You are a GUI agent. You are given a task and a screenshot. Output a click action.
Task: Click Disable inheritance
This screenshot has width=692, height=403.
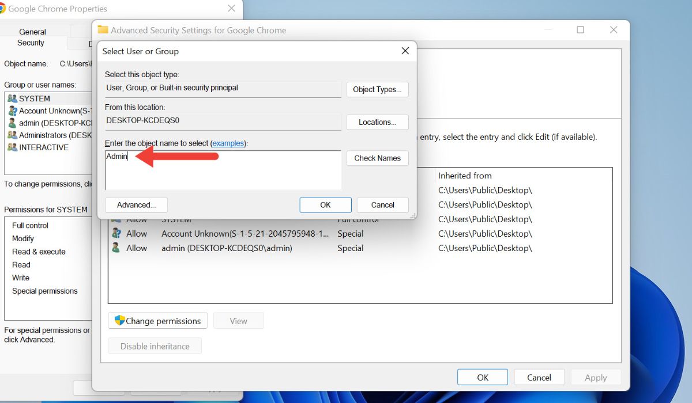click(155, 346)
